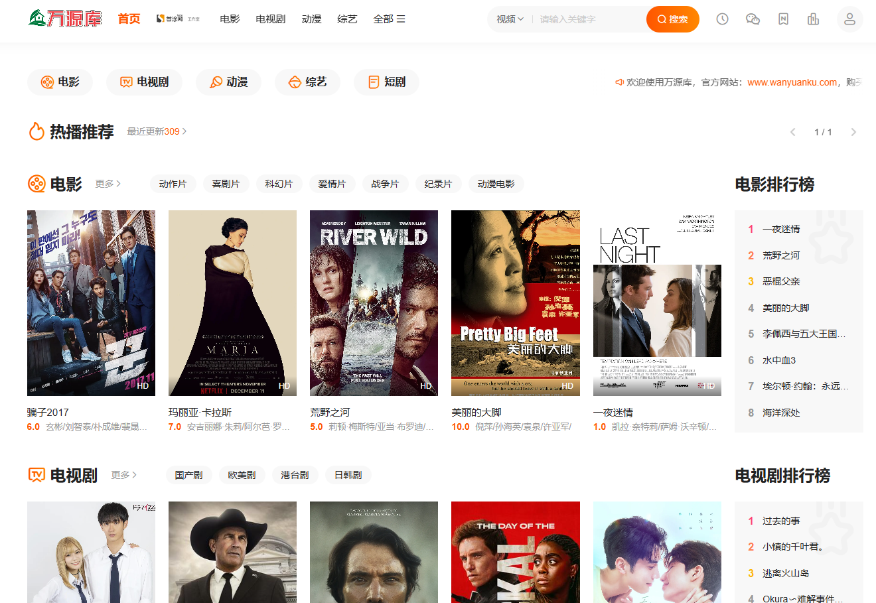876x603 pixels.
Task: Click the announcement speaker icon
Action: pos(619,82)
